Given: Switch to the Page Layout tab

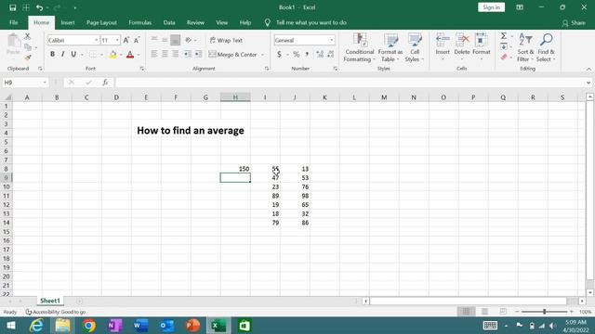Looking at the screenshot, I should pos(101,22).
